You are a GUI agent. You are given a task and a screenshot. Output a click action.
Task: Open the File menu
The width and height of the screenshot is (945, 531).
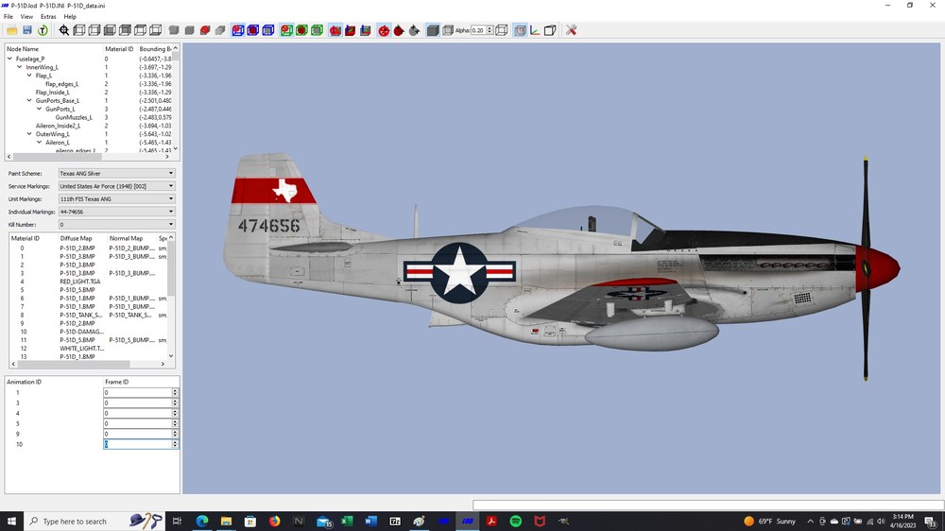tap(9, 17)
